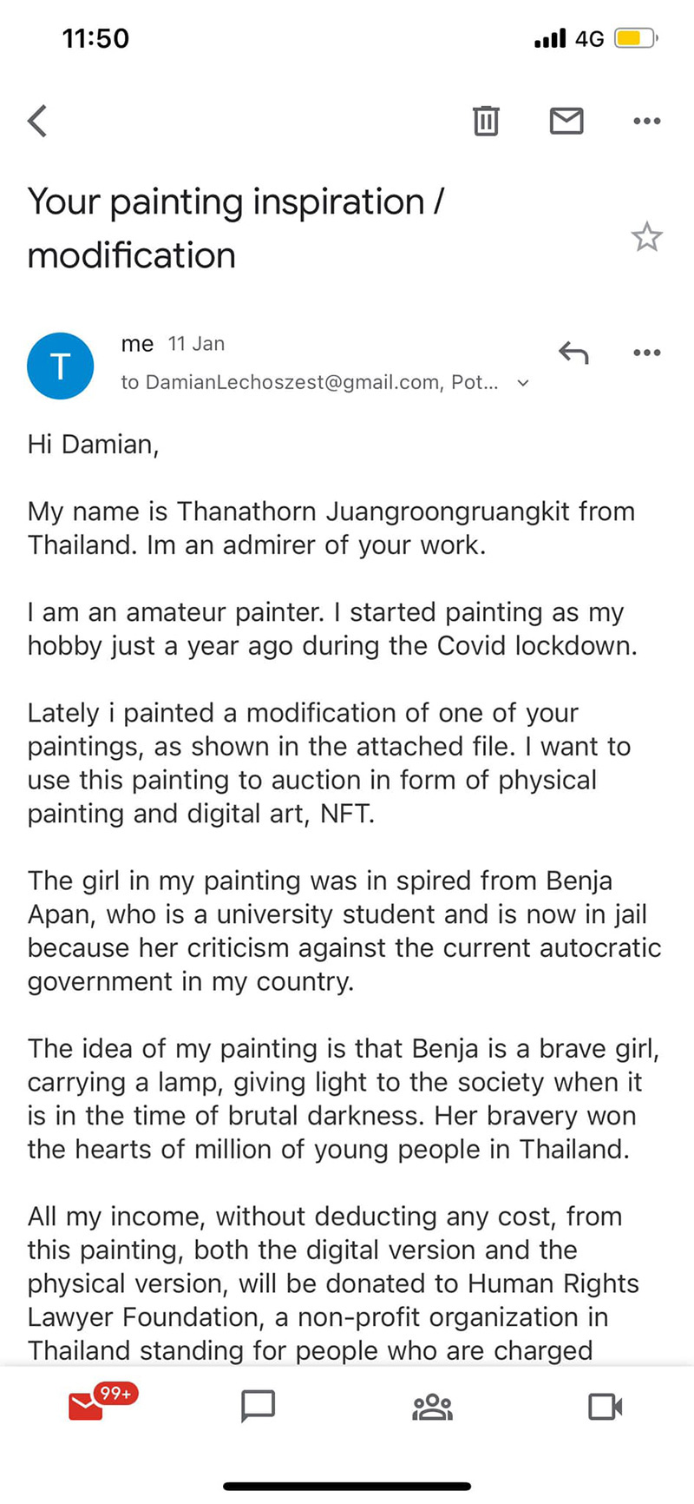
Task: Switch to the Spaces tab
Action: pyautogui.click(x=433, y=1406)
